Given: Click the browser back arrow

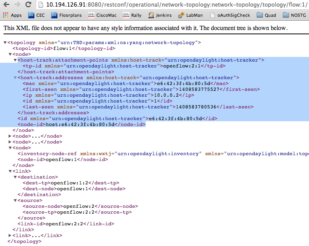Looking at the screenshot, I should tap(6, 4).
